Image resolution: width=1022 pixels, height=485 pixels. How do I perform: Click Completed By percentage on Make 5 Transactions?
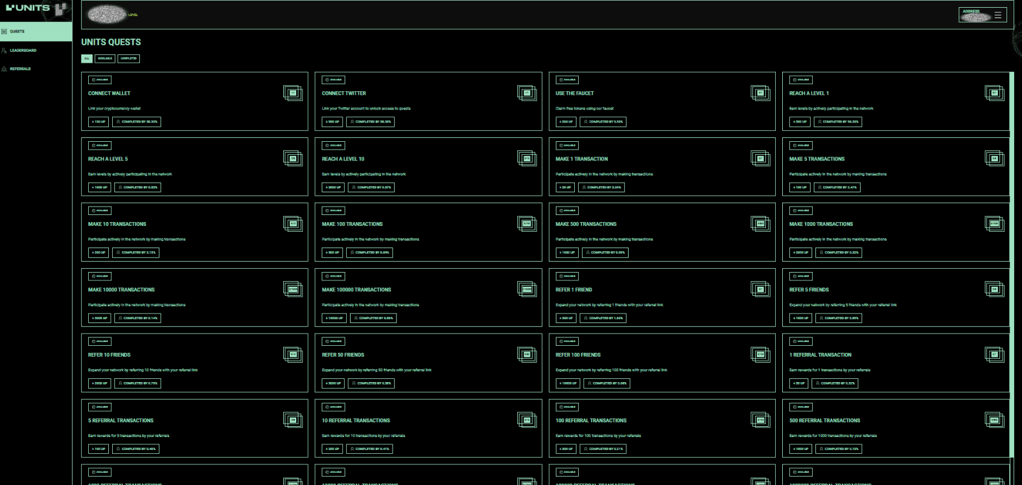point(837,187)
